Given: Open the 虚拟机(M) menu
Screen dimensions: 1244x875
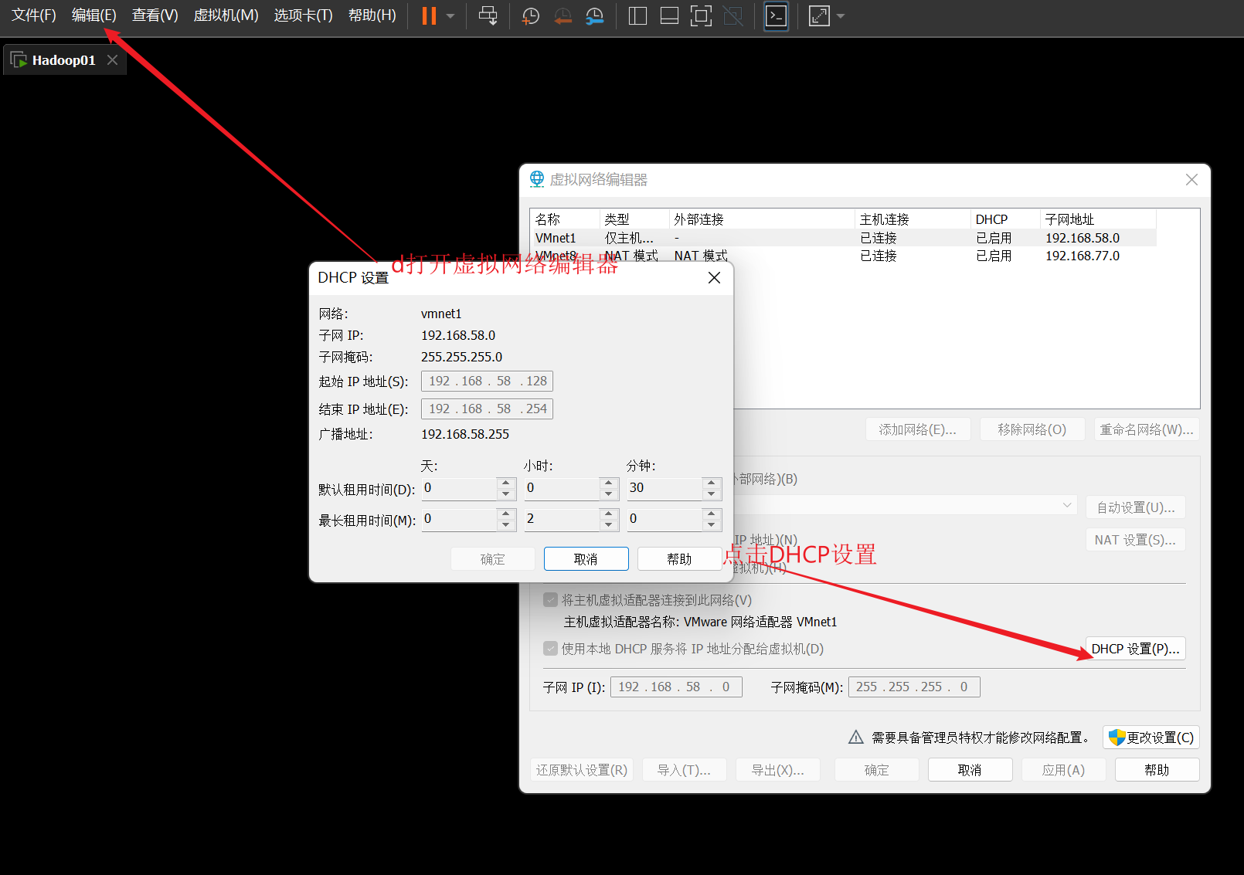Looking at the screenshot, I should (x=226, y=15).
